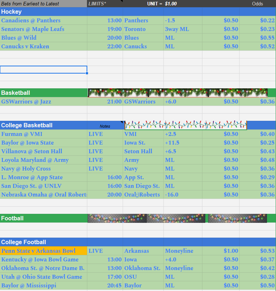Select the 13:00 time for Canadiens game
Screen dimensions: 276x291
coord(105,21)
